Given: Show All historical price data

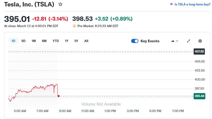Looking at the screenshot, I should point(86,41).
